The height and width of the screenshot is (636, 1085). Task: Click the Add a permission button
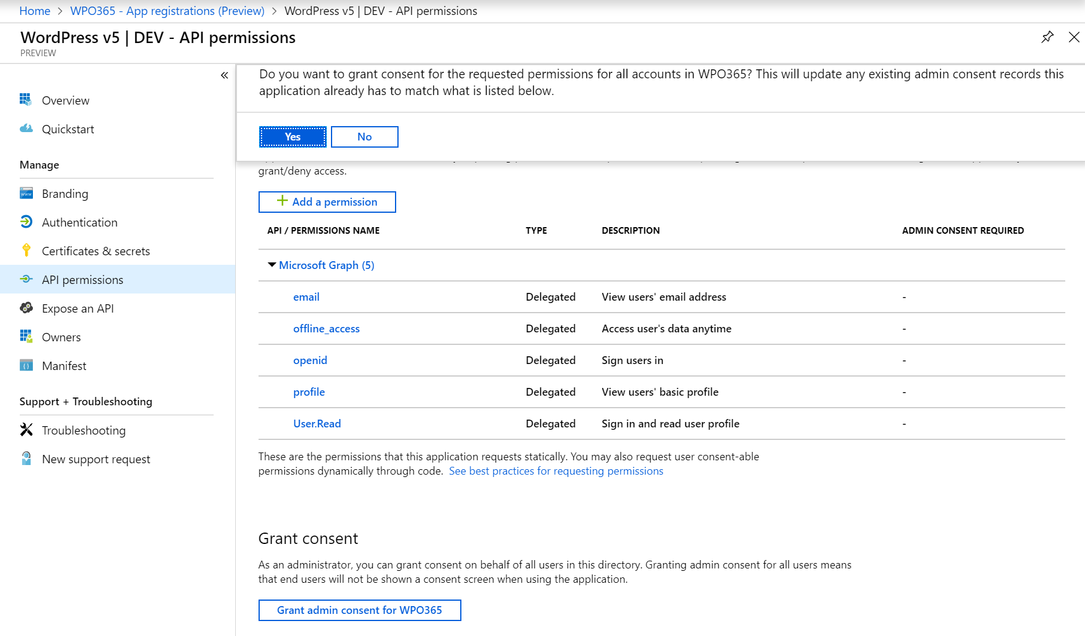coord(327,202)
